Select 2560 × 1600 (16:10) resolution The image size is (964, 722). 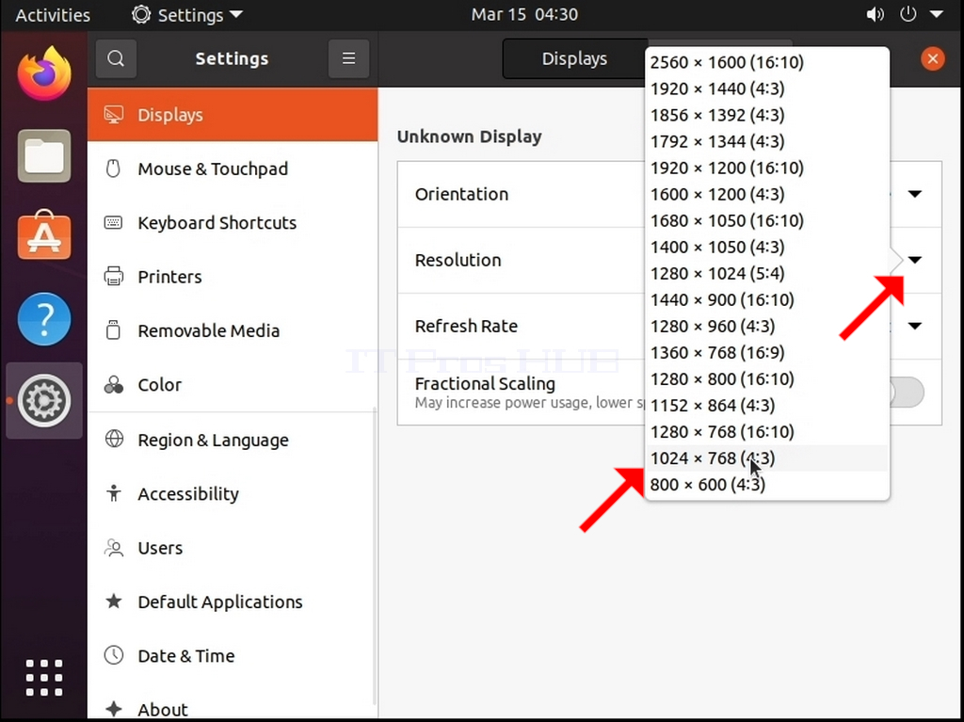tap(766, 62)
